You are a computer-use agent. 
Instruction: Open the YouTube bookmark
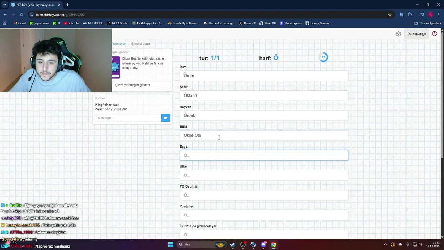click(71, 23)
